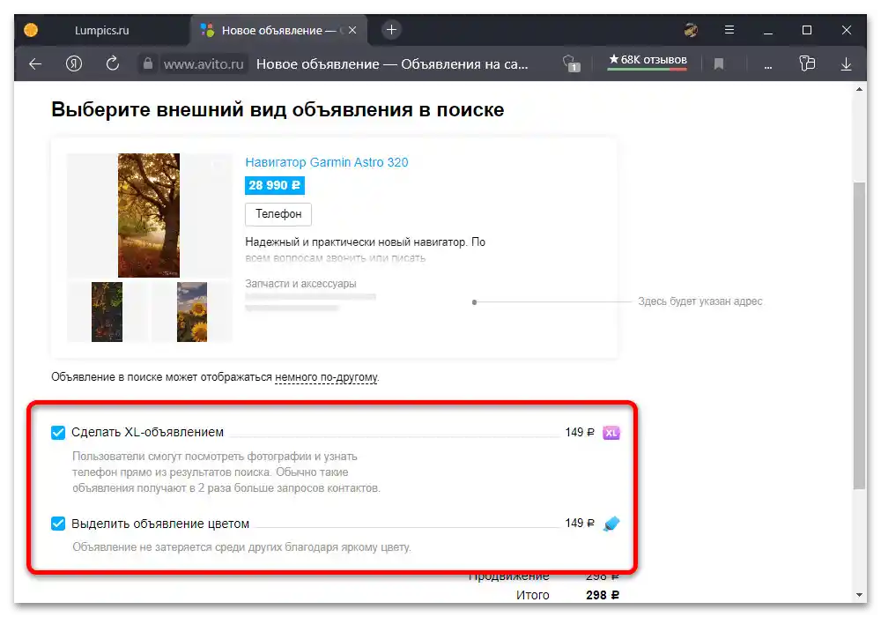
Task: Close the Новое объявление tab
Action: [352, 30]
